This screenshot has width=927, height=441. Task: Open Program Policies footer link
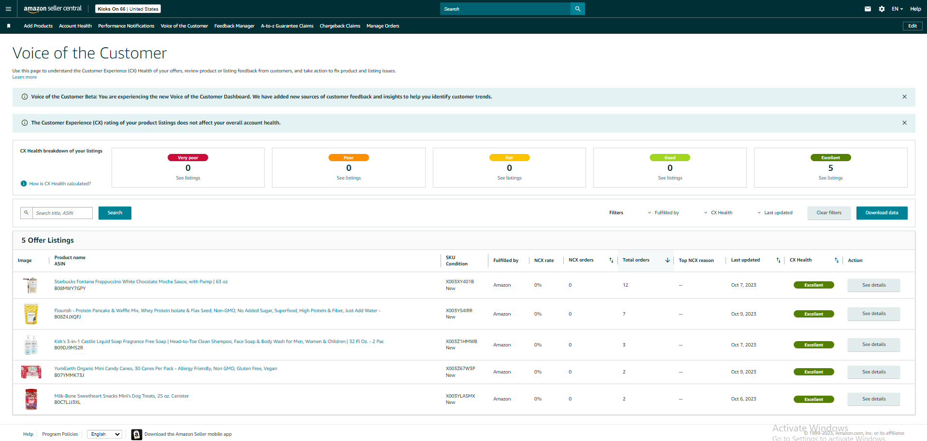coord(60,434)
